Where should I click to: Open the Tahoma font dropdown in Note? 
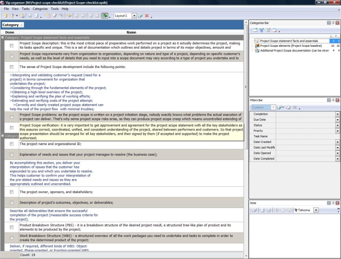pyautogui.click(x=316, y=210)
